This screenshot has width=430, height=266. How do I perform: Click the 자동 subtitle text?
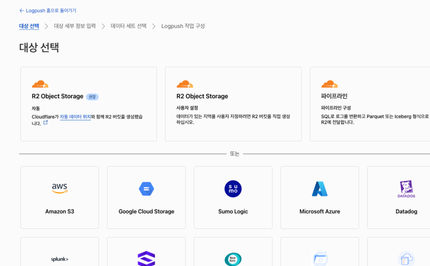pyautogui.click(x=35, y=109)
